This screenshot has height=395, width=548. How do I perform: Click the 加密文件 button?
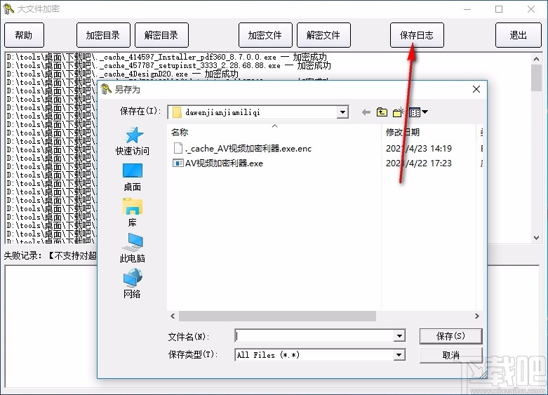click(x=265, y=35)
